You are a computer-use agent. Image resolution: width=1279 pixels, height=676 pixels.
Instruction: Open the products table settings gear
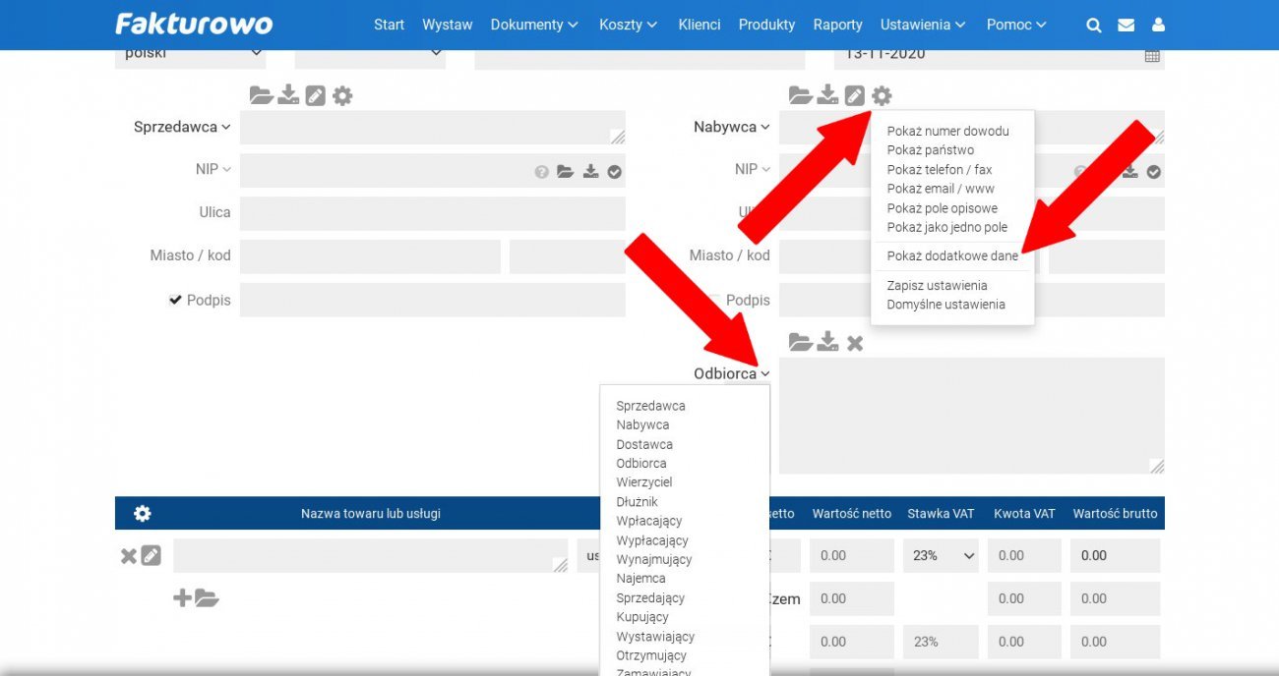[x=143, y=513]
